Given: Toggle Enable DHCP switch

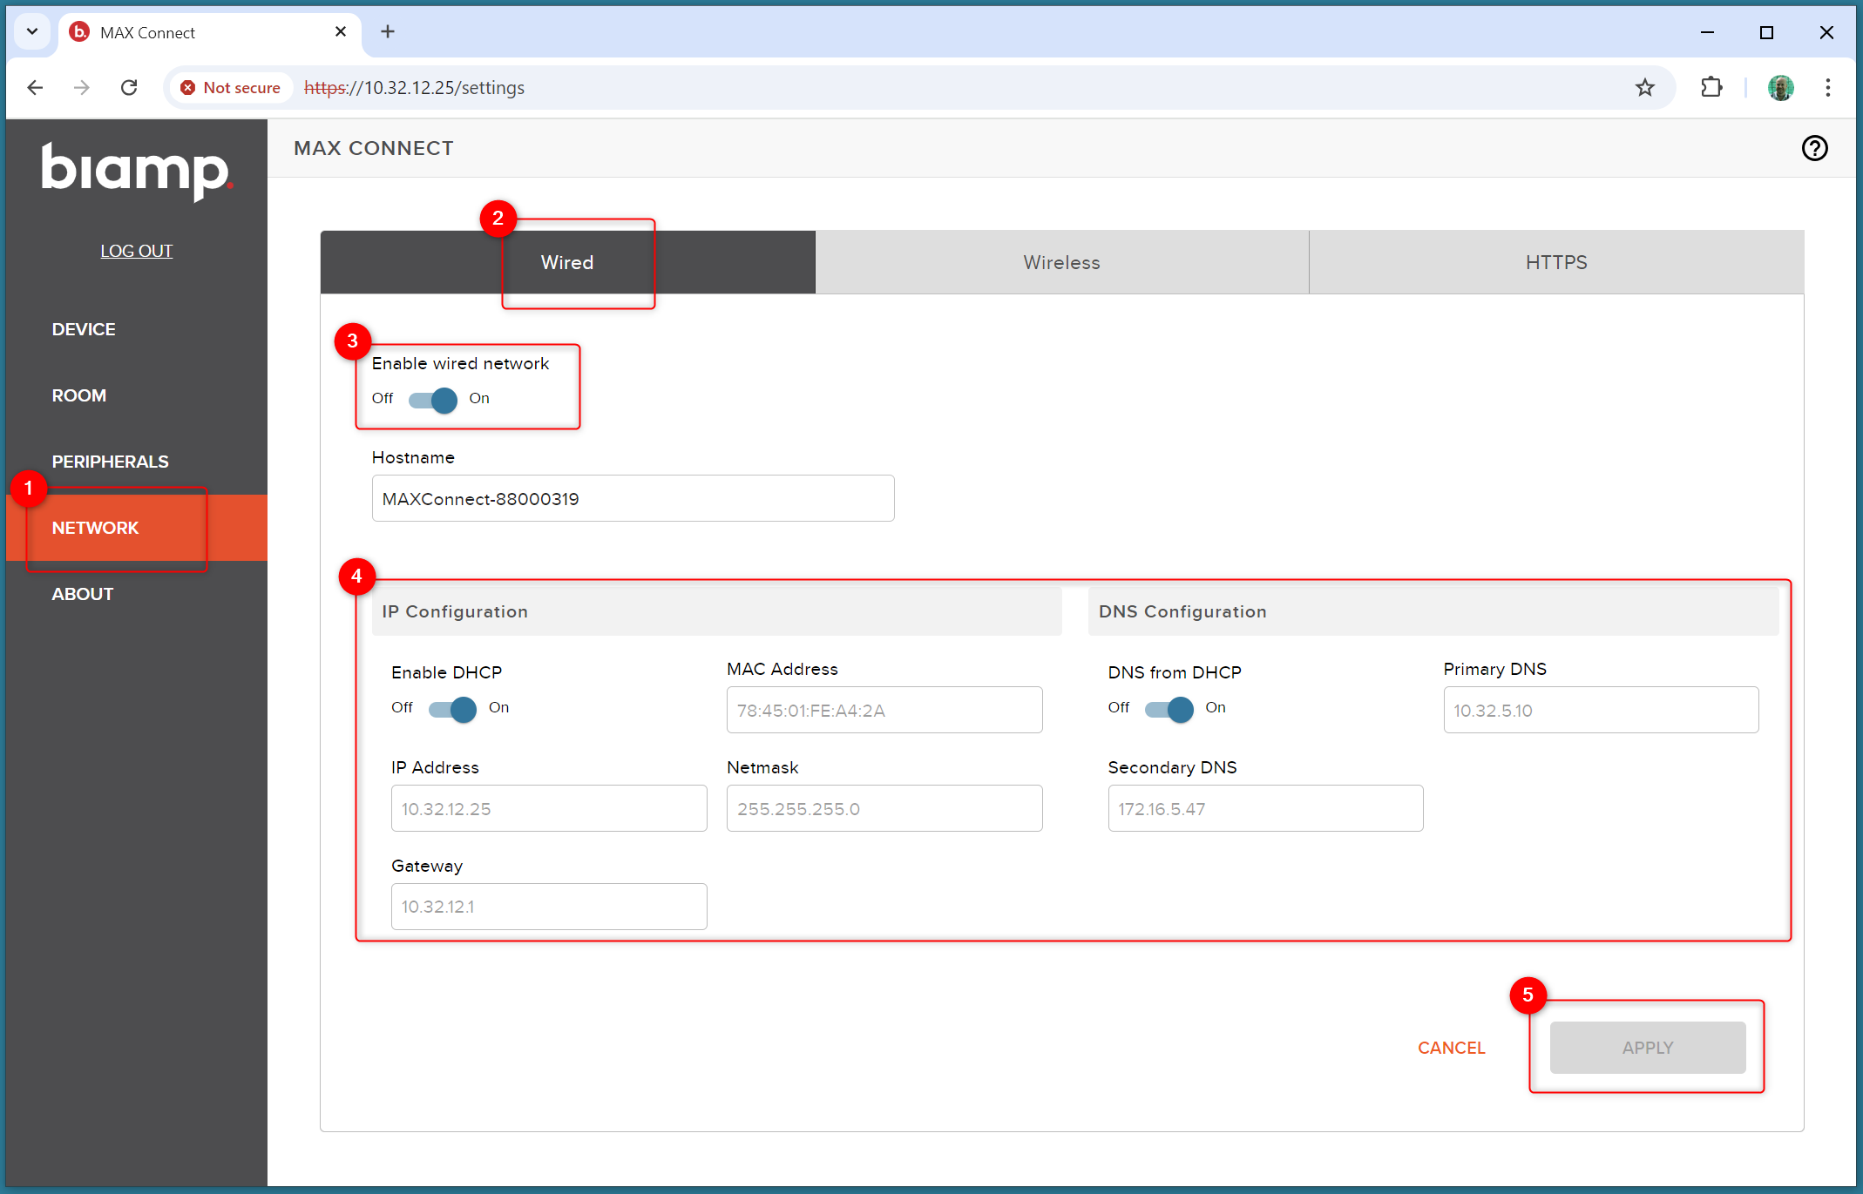Looking at the screenshot, I should click(452, 709).
